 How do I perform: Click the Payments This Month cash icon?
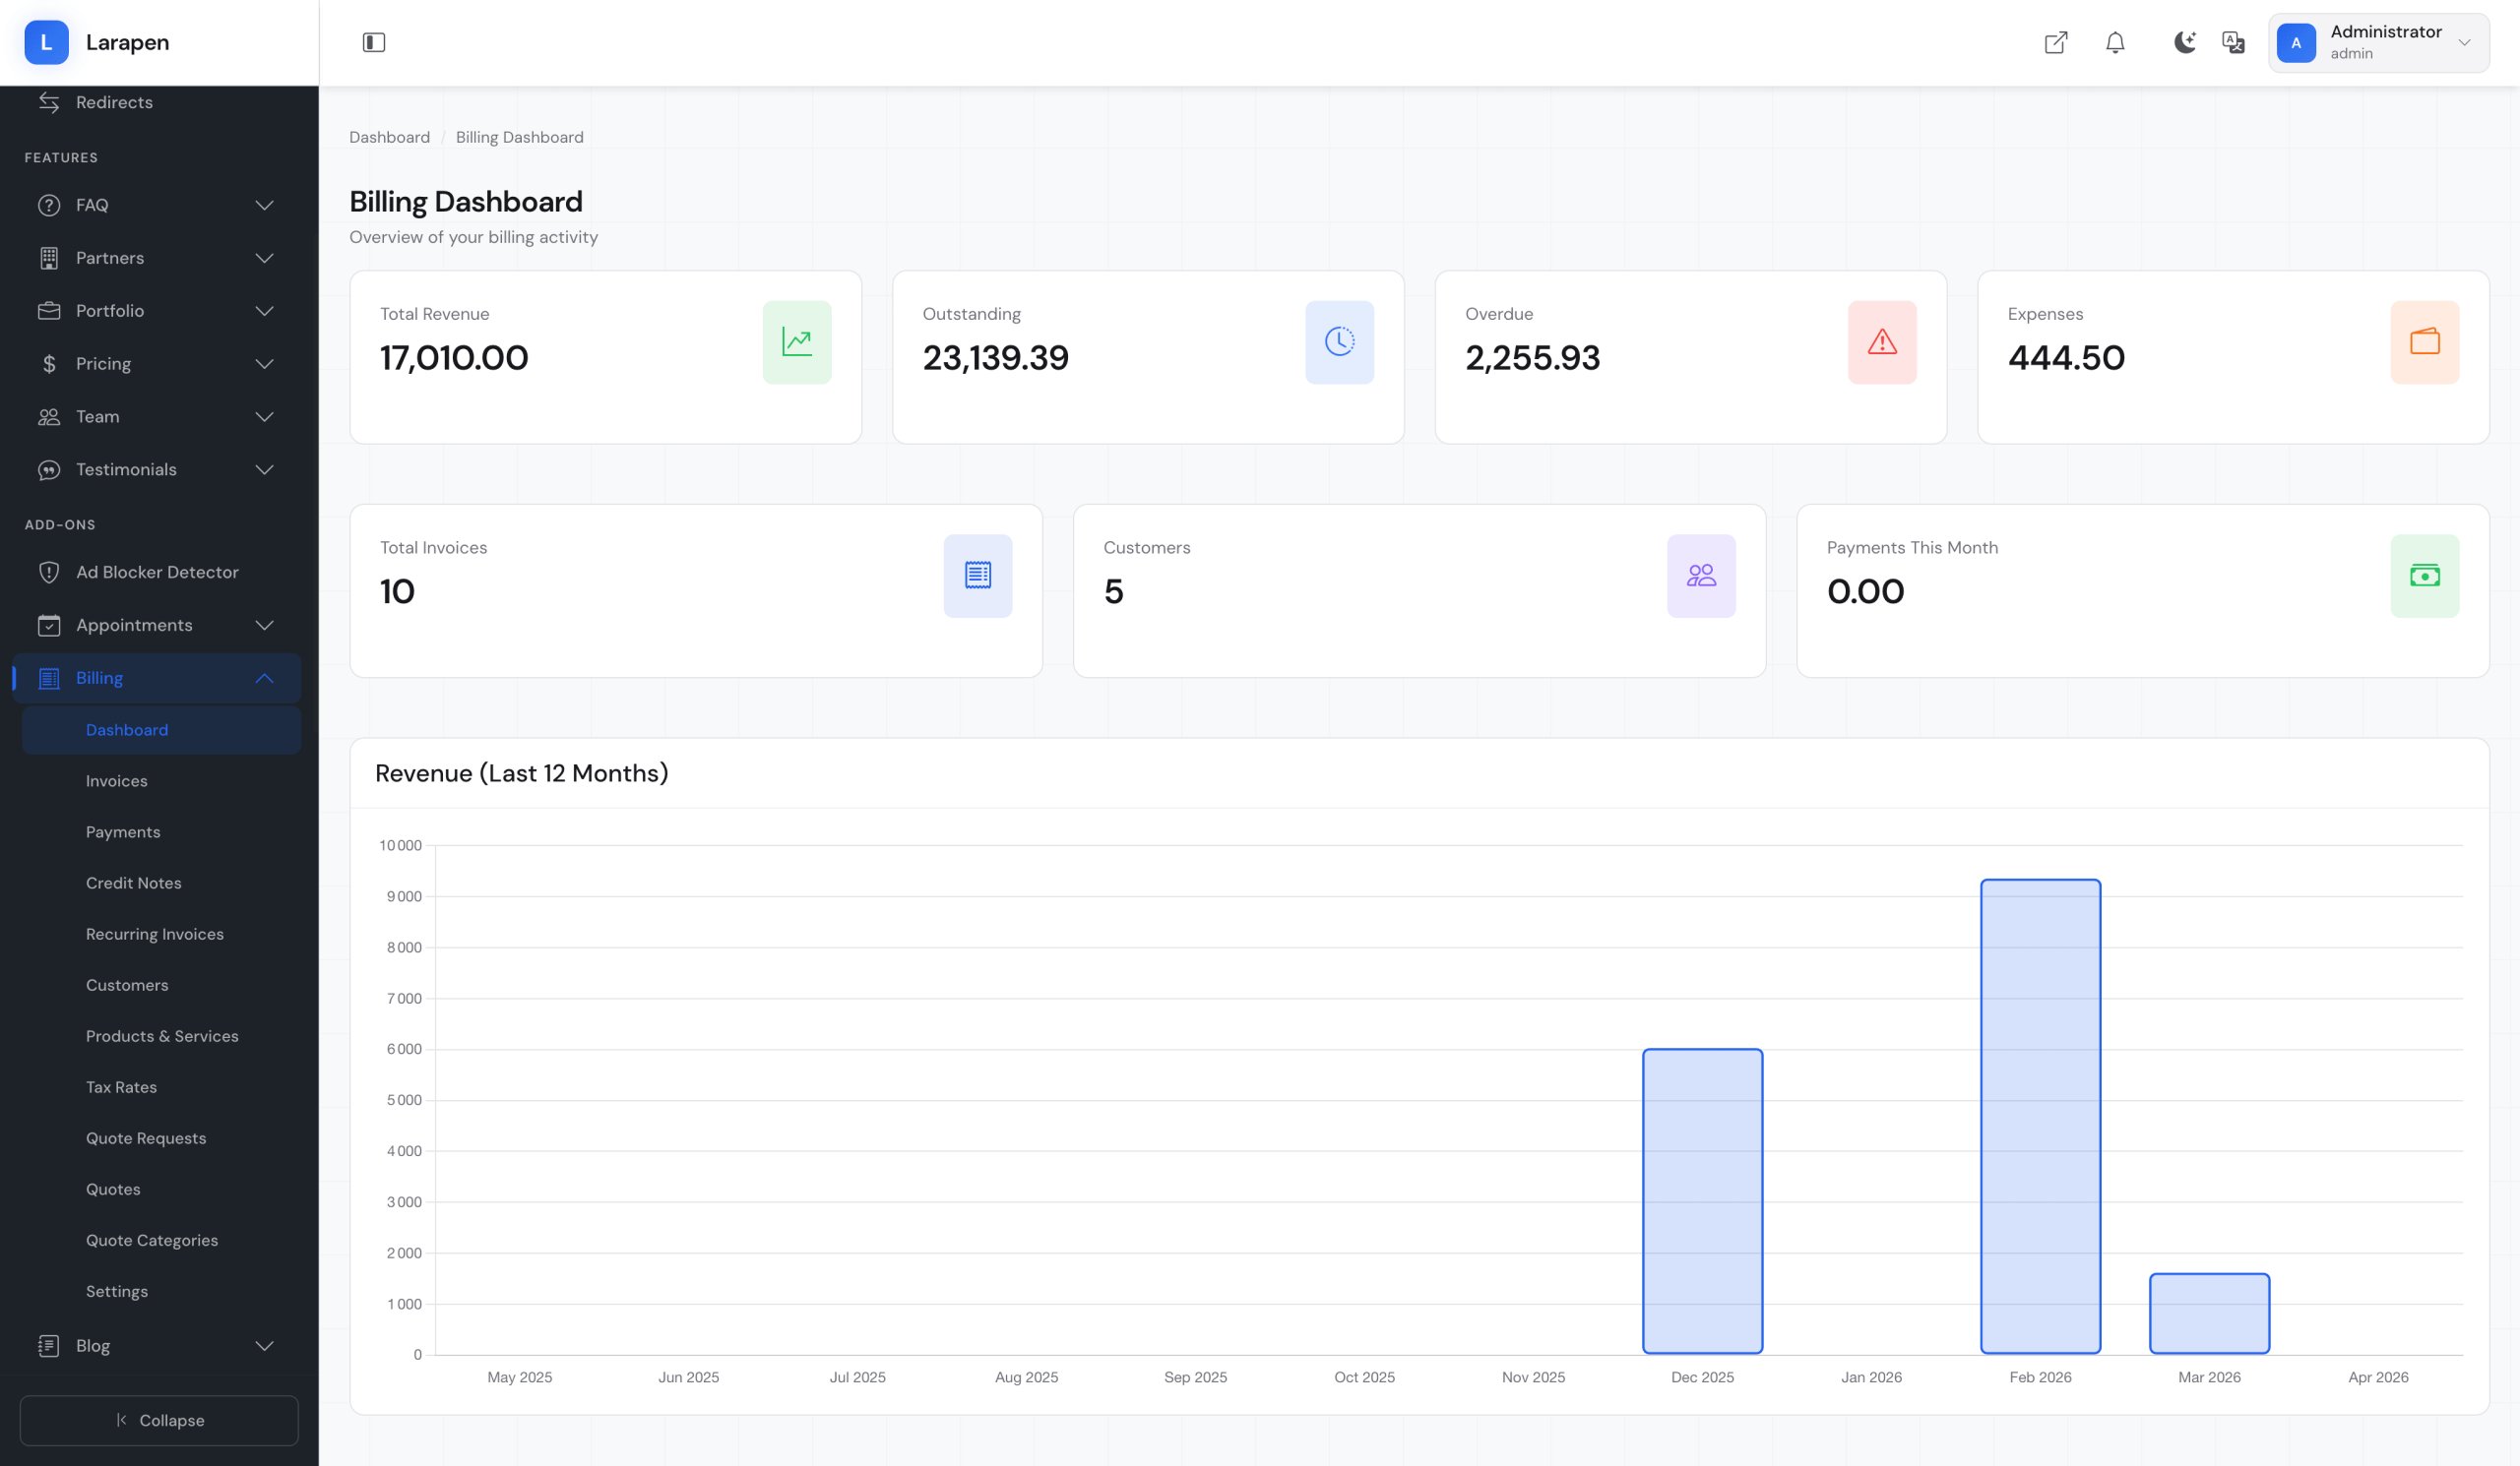click(x=2424, y=576)
